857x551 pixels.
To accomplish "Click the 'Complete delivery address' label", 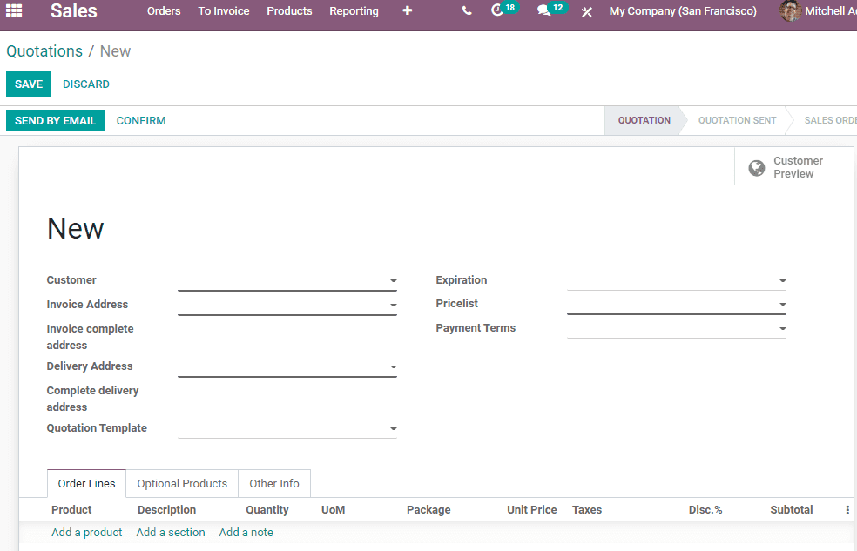I will click(92, 399).
